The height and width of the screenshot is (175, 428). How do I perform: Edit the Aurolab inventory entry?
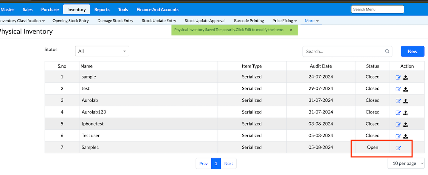click(398, 101)
